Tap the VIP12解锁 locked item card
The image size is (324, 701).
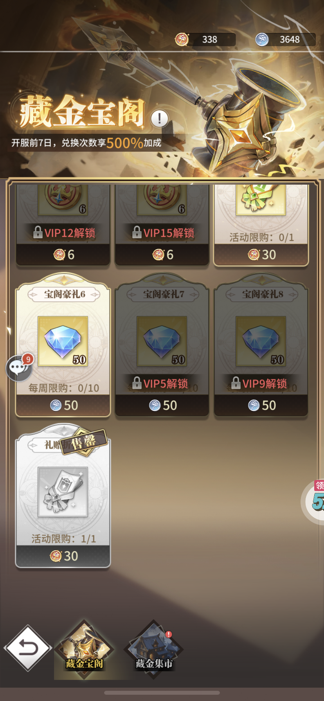pos(63,225)
